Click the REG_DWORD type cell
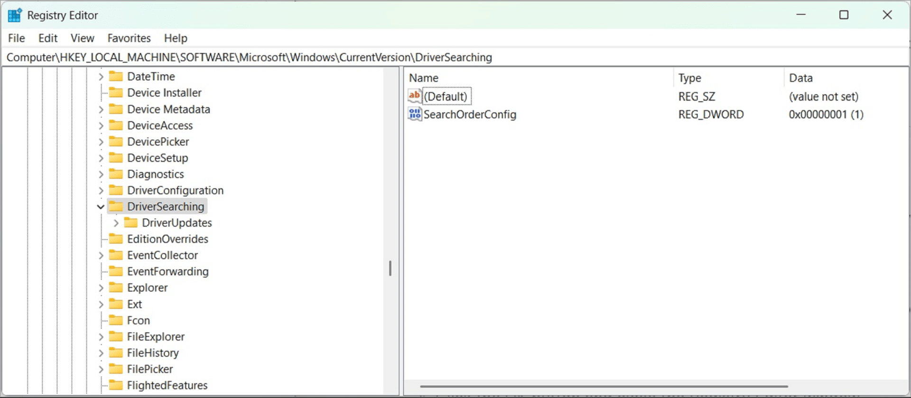911x398 pixels. tap(711, 114)
